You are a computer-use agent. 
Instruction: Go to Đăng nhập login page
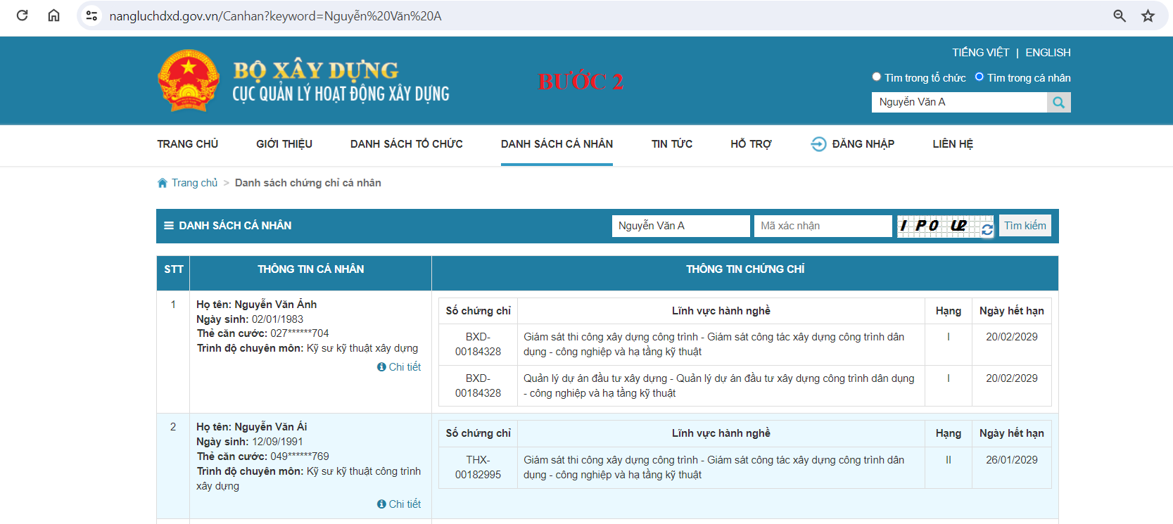[862, 144]
